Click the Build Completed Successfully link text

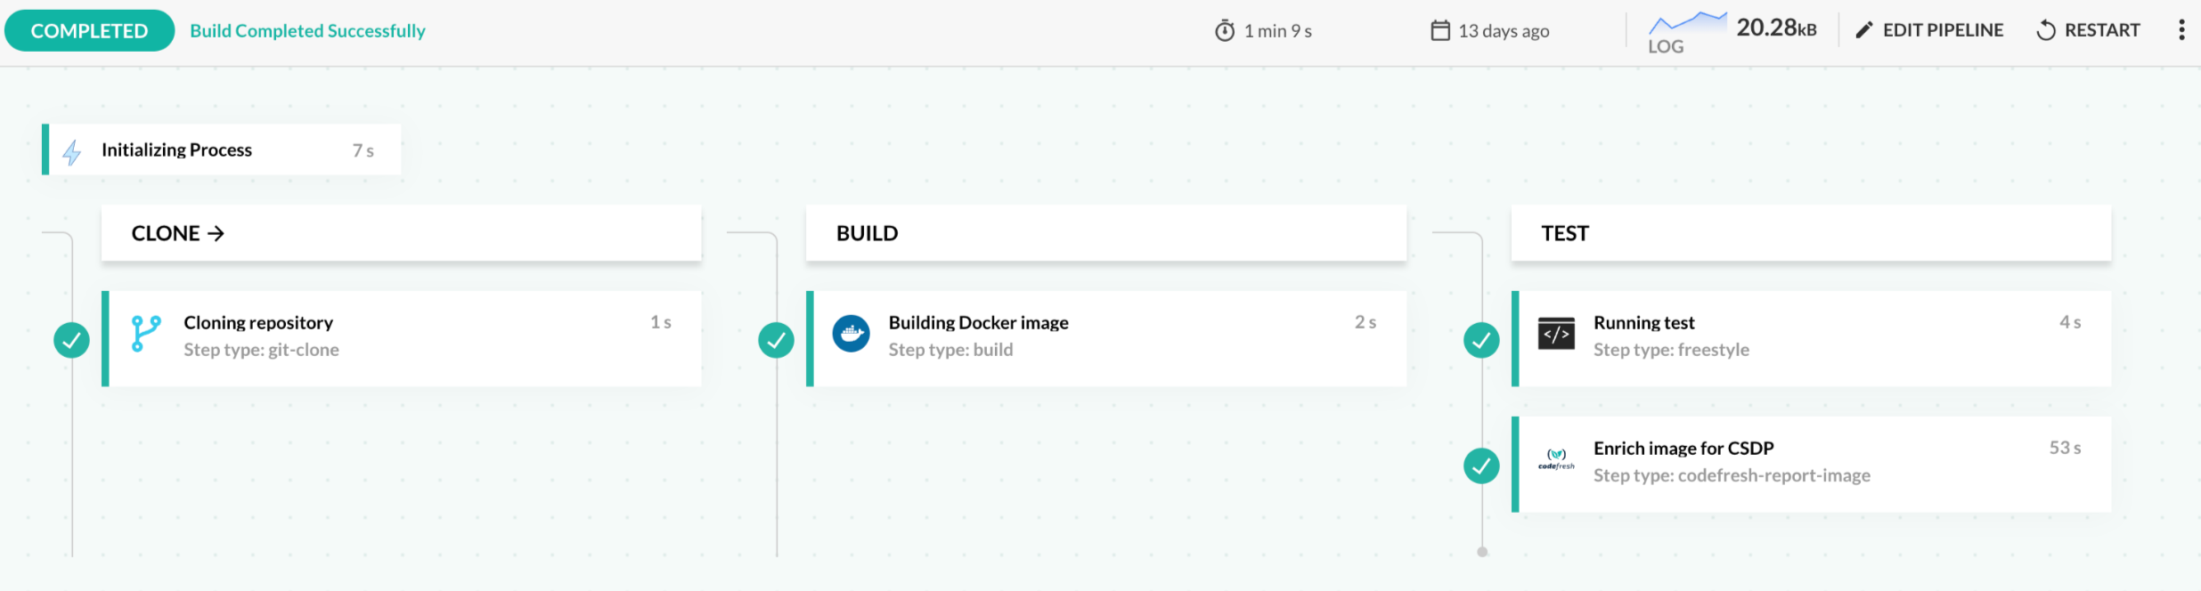point(307,31)
